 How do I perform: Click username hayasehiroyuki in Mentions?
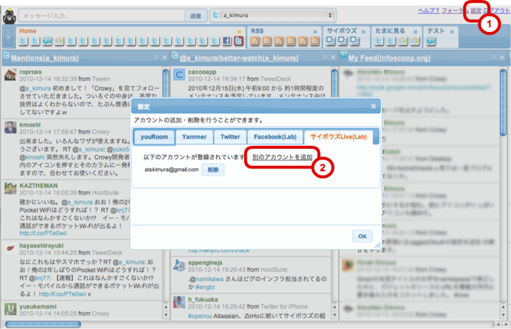[x=42, y=245]
